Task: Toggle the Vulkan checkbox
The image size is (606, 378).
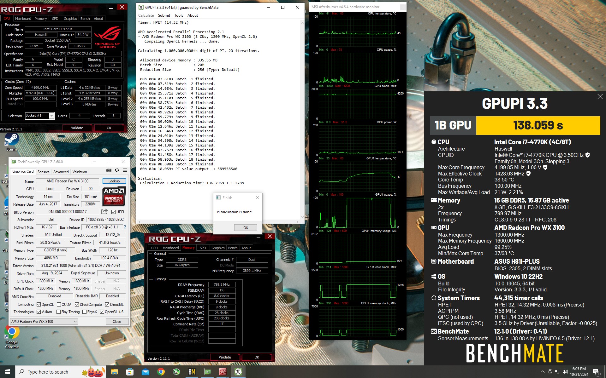Action: tap(39, 312)
